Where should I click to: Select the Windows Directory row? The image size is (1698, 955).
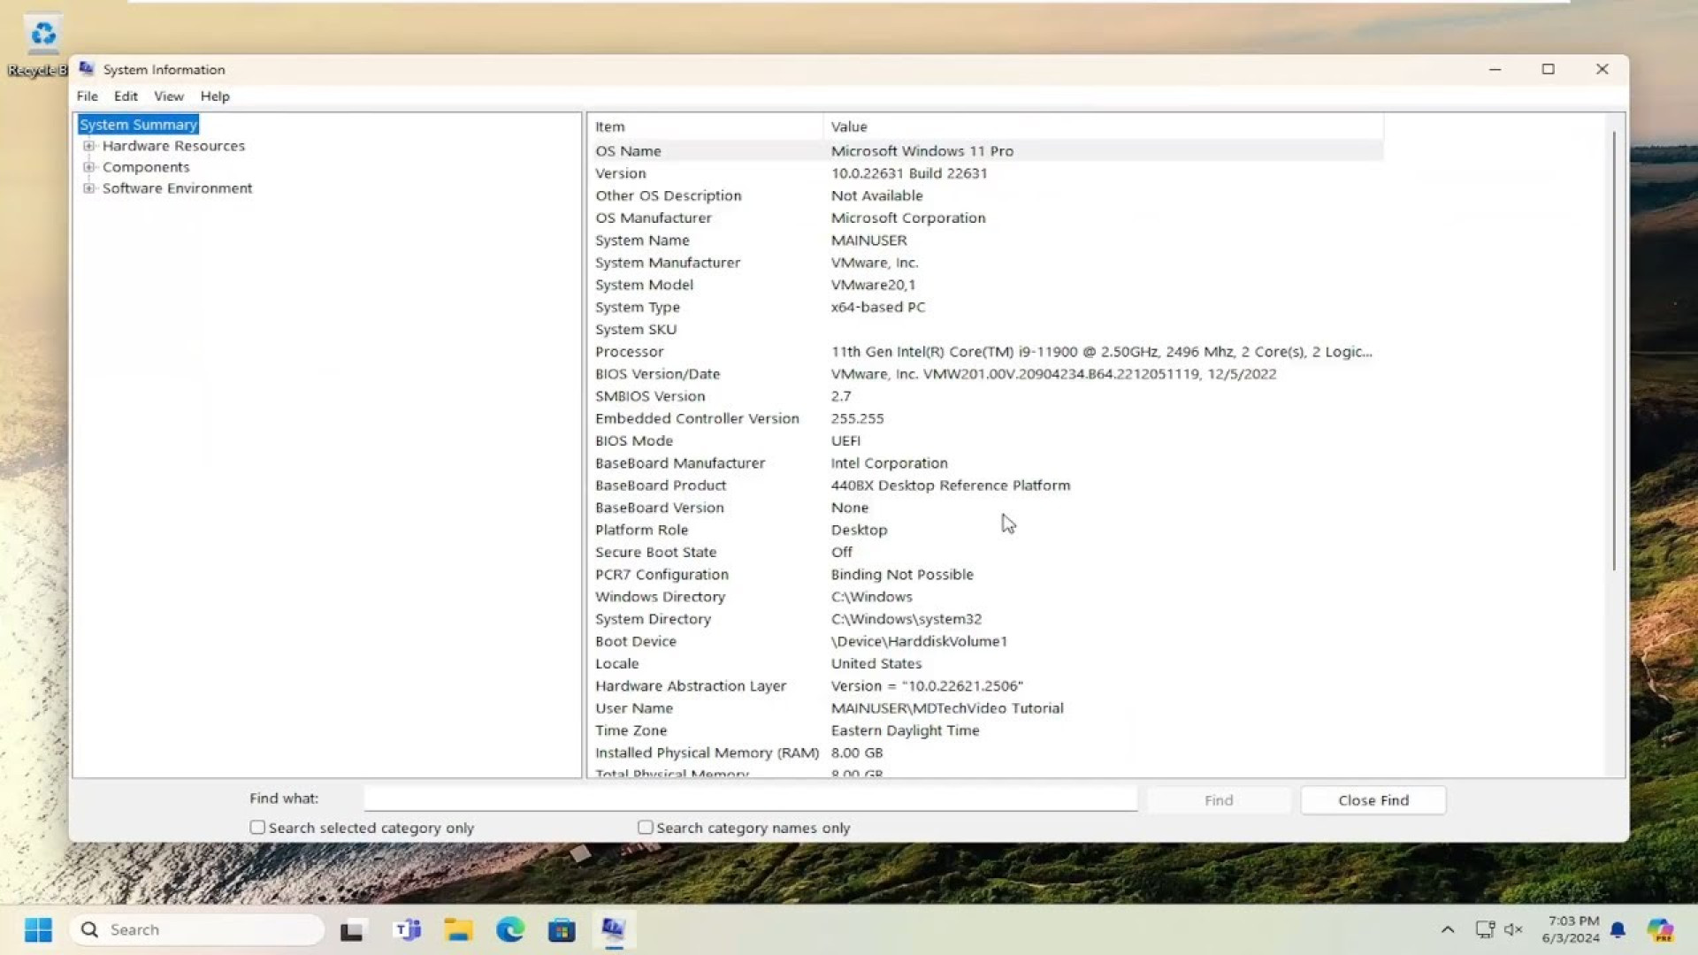tap(986, 597)
